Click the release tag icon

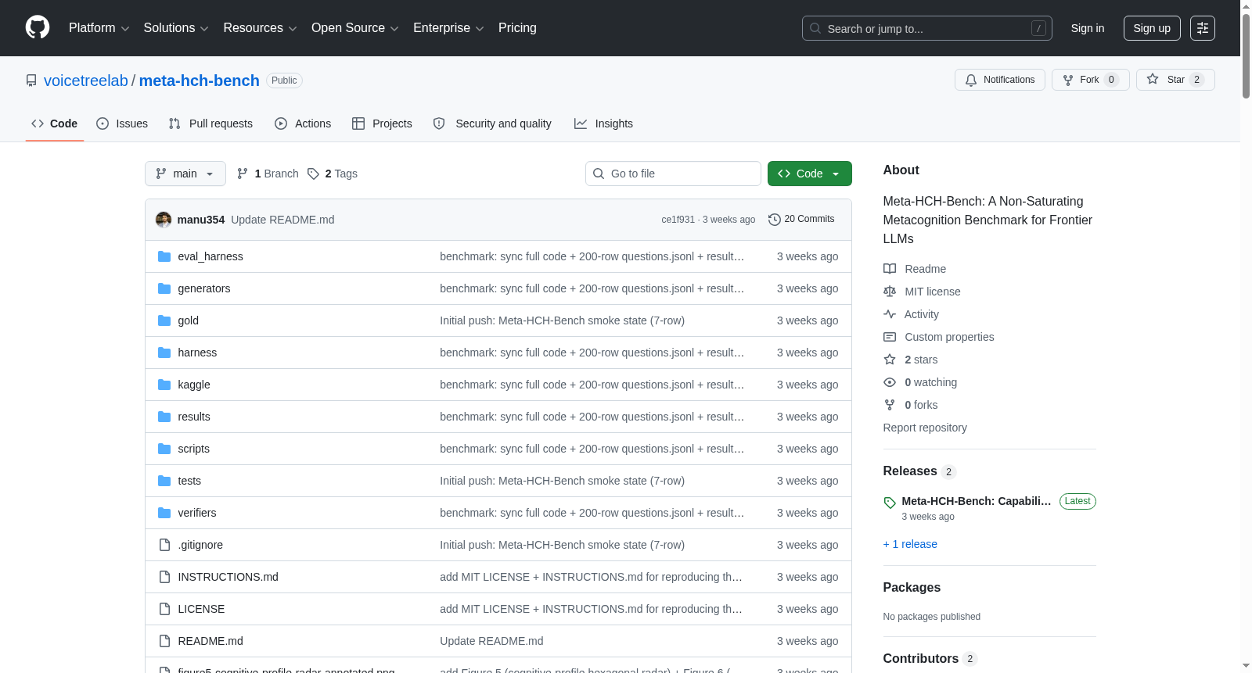pyautogui.click(x=890, y=503)
